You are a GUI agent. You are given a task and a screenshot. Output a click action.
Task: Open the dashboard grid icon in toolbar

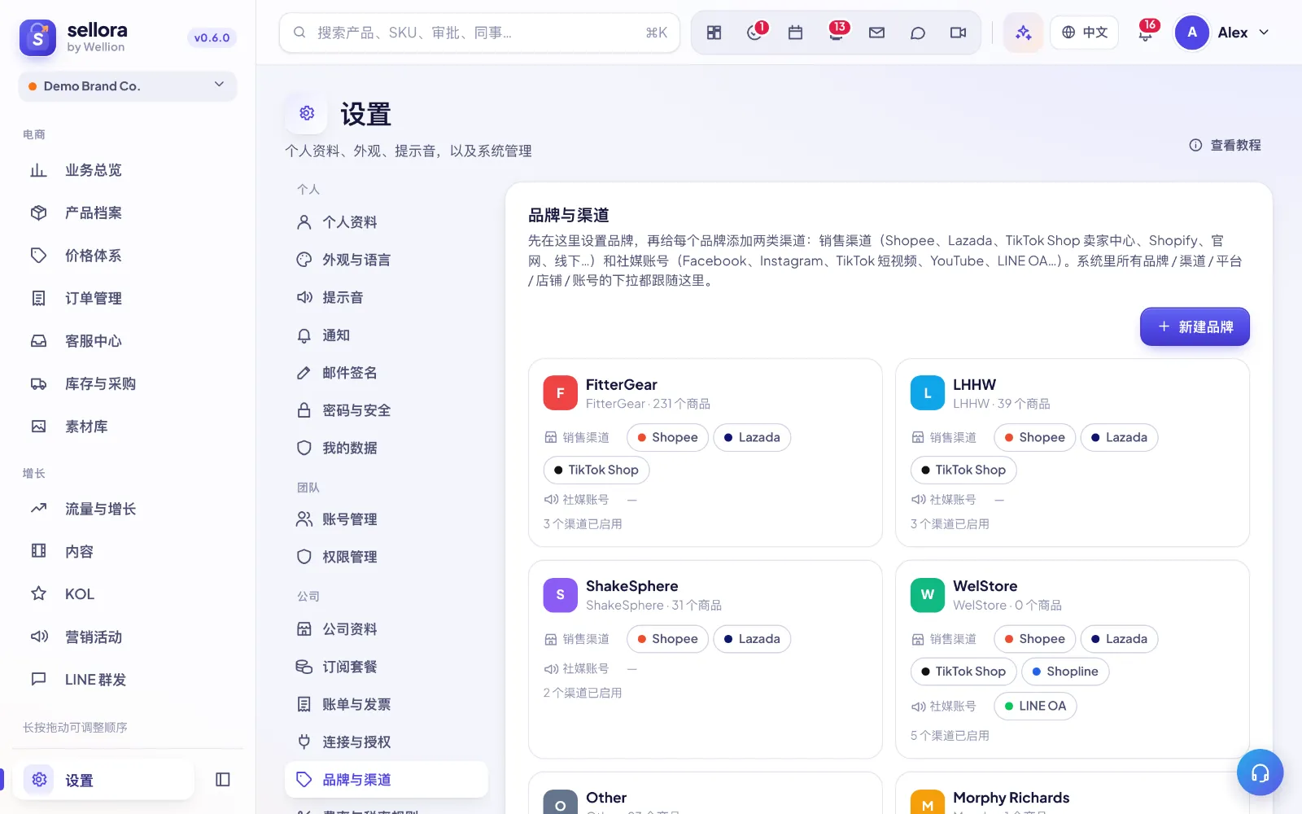714,33
